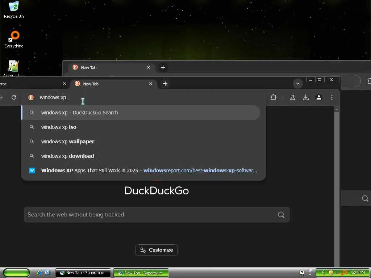
Task: Switch to the New Tab in back window
Action: click(111, 68)
